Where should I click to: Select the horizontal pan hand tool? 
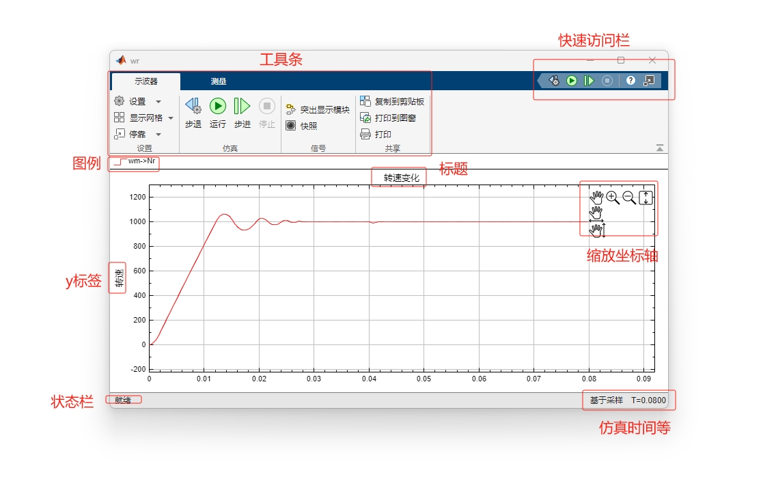tap(596, 214)
